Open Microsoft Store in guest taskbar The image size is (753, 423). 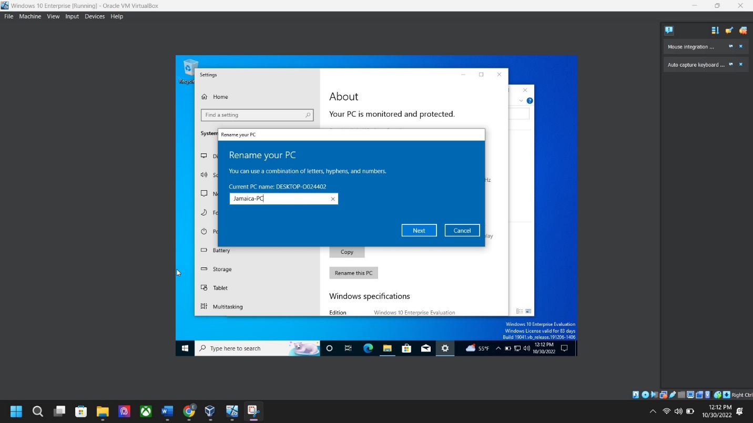406,348
